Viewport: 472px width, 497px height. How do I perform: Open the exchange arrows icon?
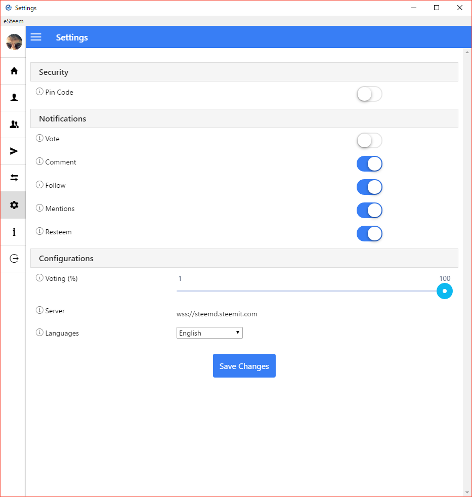(x=14, y=178)
